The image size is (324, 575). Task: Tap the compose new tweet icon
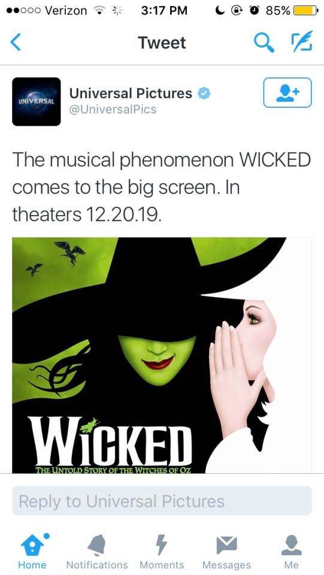(x=302, y=41)
